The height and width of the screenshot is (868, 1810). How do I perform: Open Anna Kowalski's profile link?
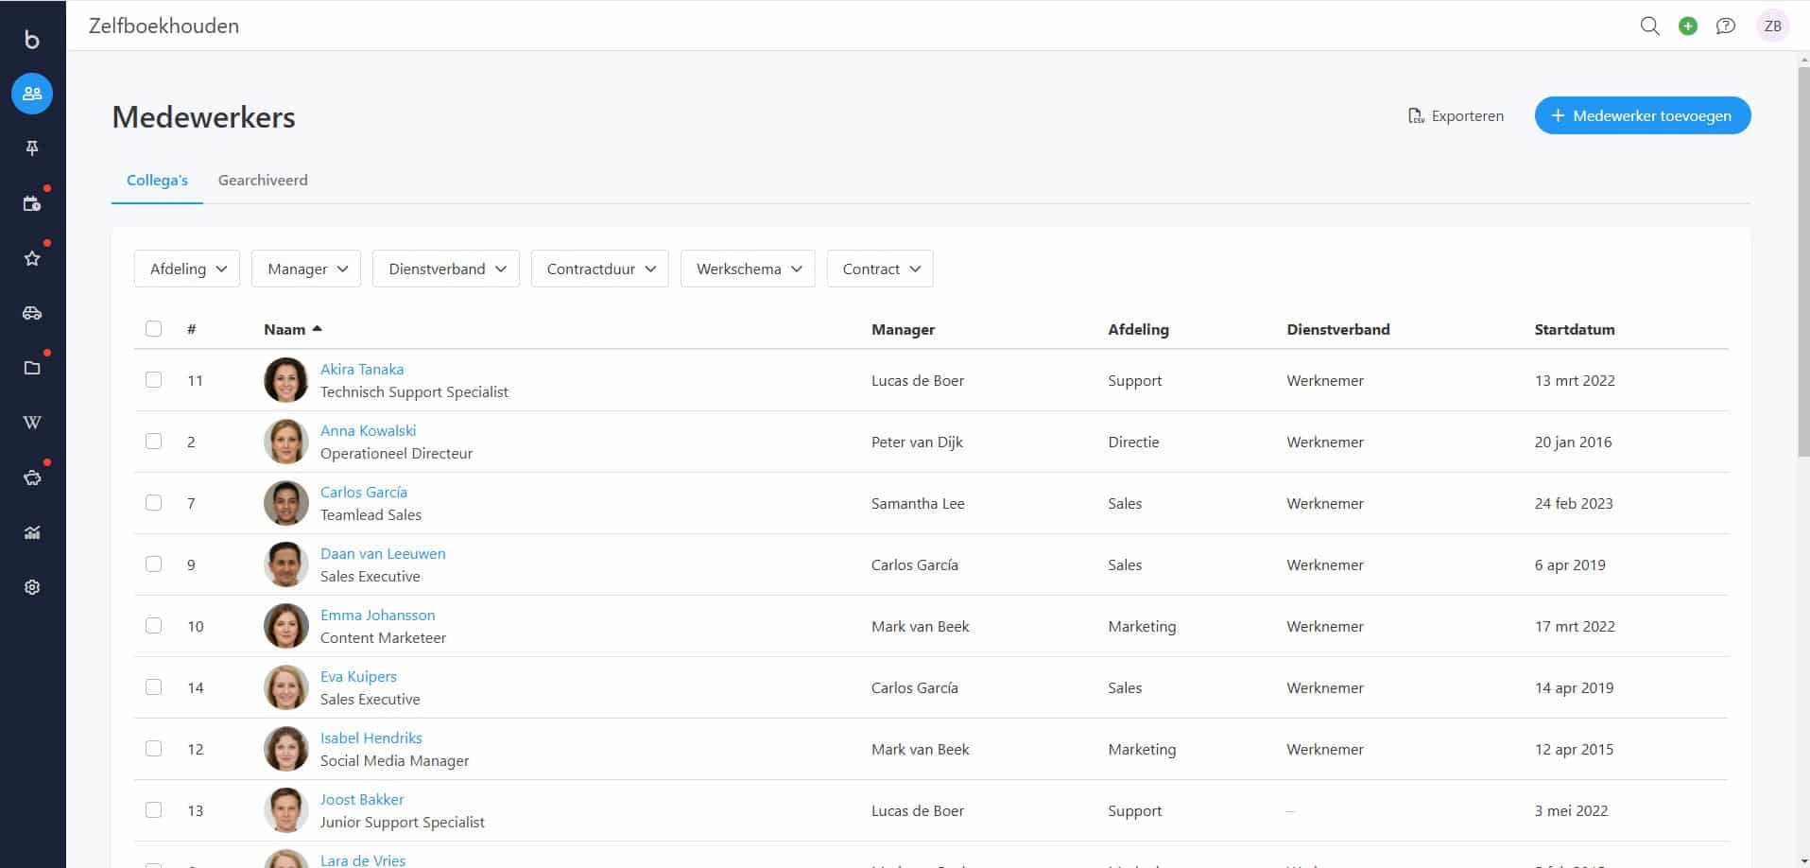coord(368,430)
